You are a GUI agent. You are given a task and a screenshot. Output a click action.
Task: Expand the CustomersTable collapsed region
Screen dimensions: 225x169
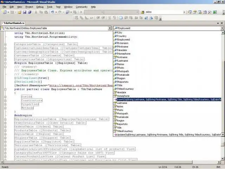[5, 56]
